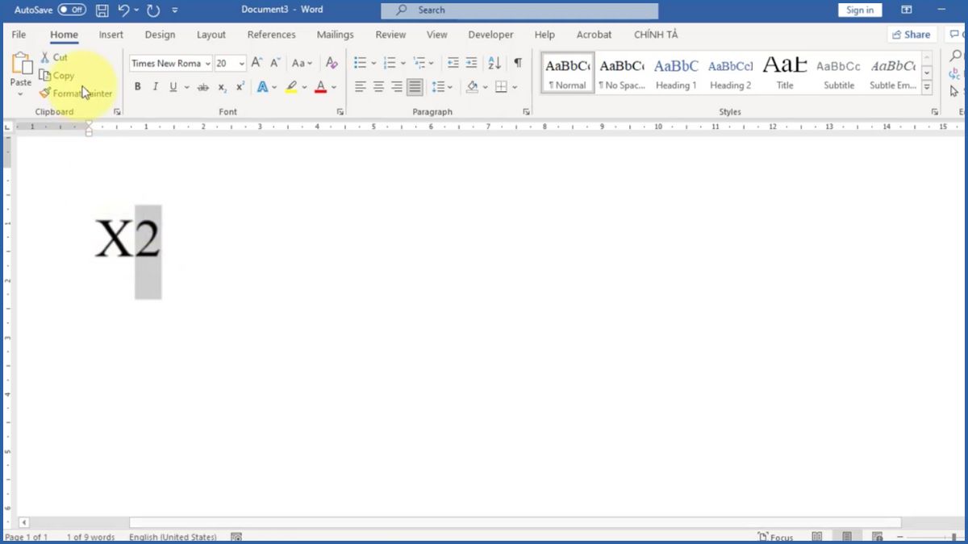Open the File tab

(x=19, y=35)
